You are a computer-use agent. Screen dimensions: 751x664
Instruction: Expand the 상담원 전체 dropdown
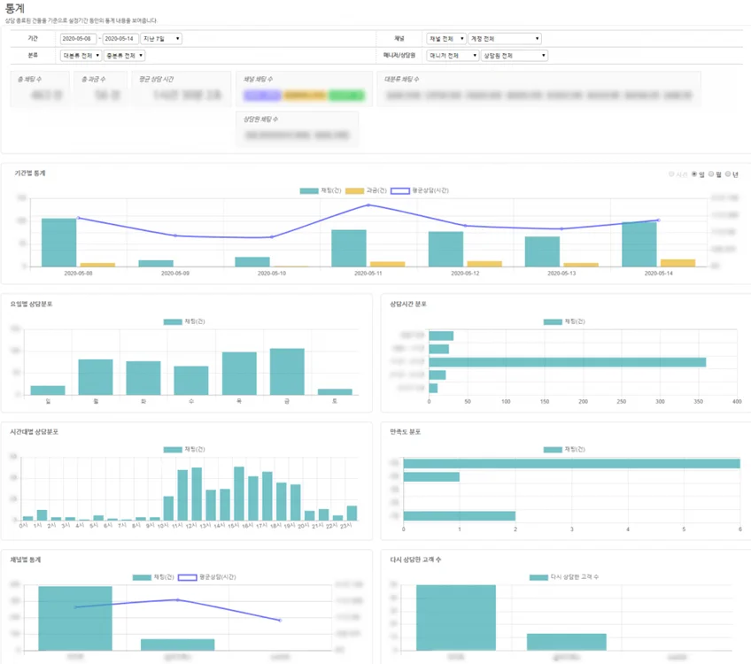[x=514, y=55]
